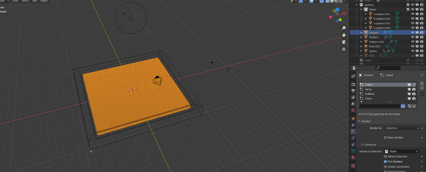426x172 pixels.
Task: Collapse the Sadness collection
Action: click(357, 5)
